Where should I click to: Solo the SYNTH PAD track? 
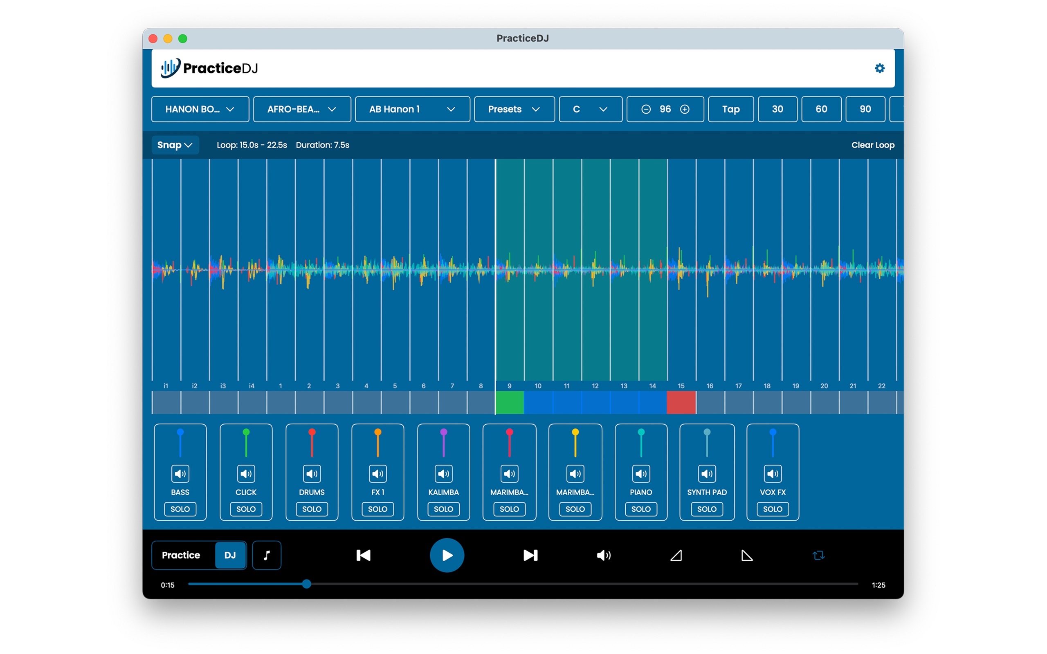coord(707,509)
